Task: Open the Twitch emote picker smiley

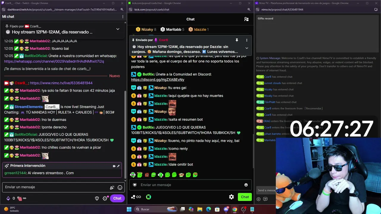Action: click(120, 188)
